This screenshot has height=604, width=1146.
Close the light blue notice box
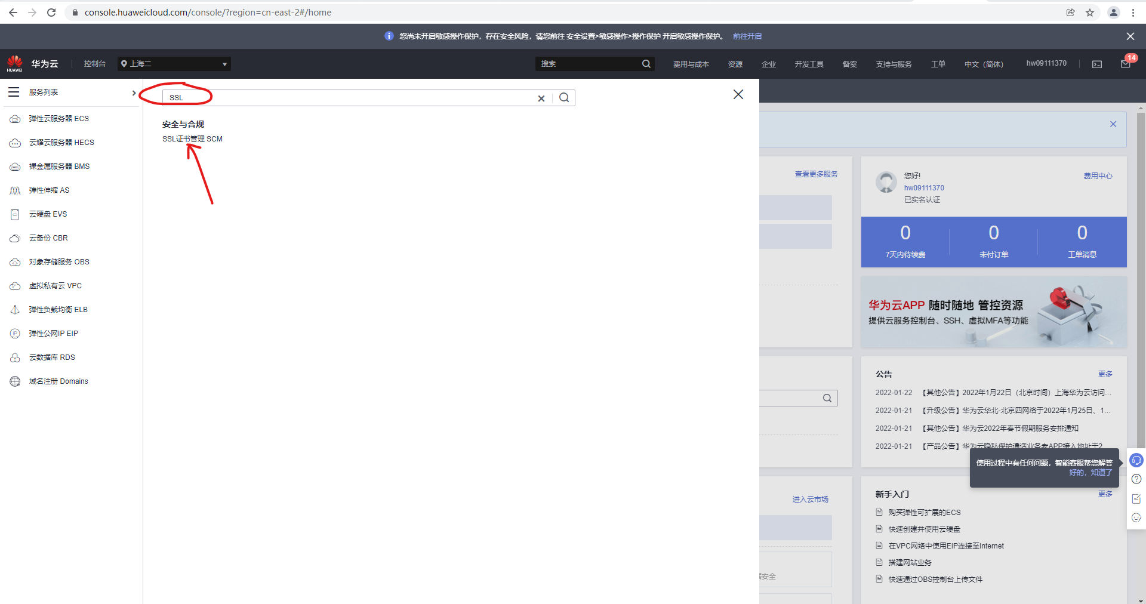(x=1113, y=124)
